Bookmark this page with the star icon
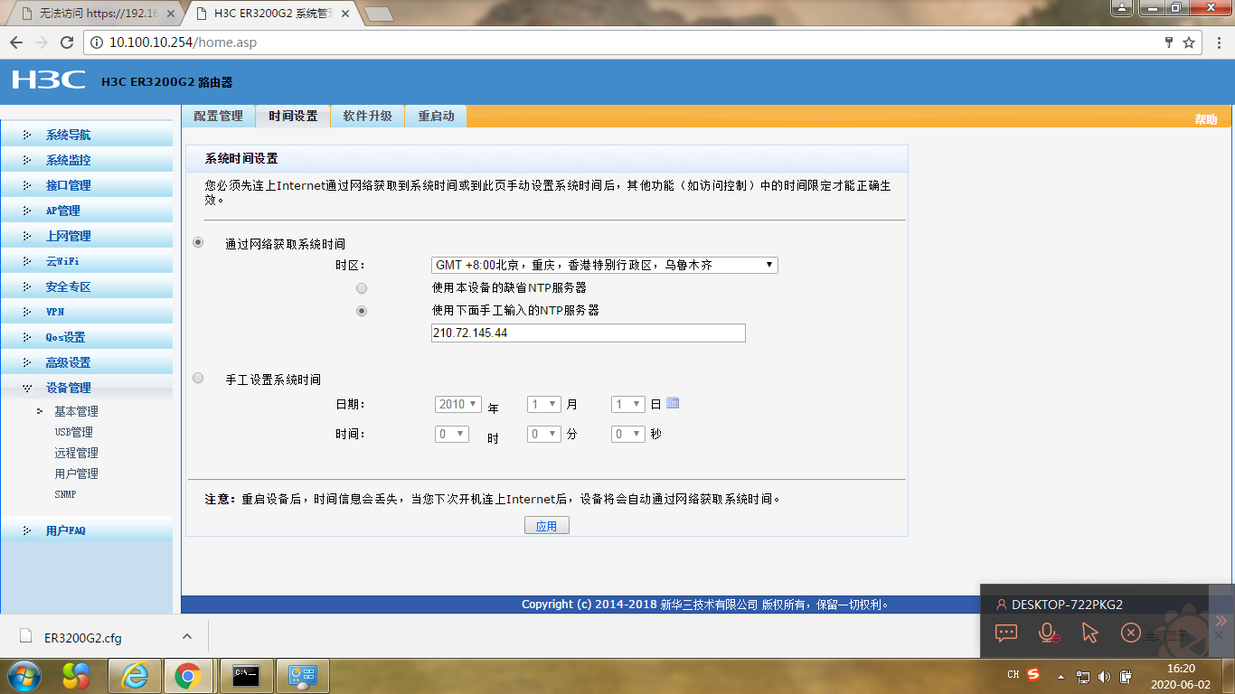This screenshot has height=694, width=1235. [x=1189, y=42]
